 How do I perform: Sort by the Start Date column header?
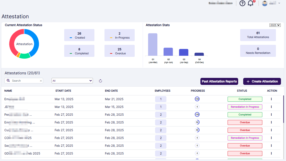[x=63, y=91]
